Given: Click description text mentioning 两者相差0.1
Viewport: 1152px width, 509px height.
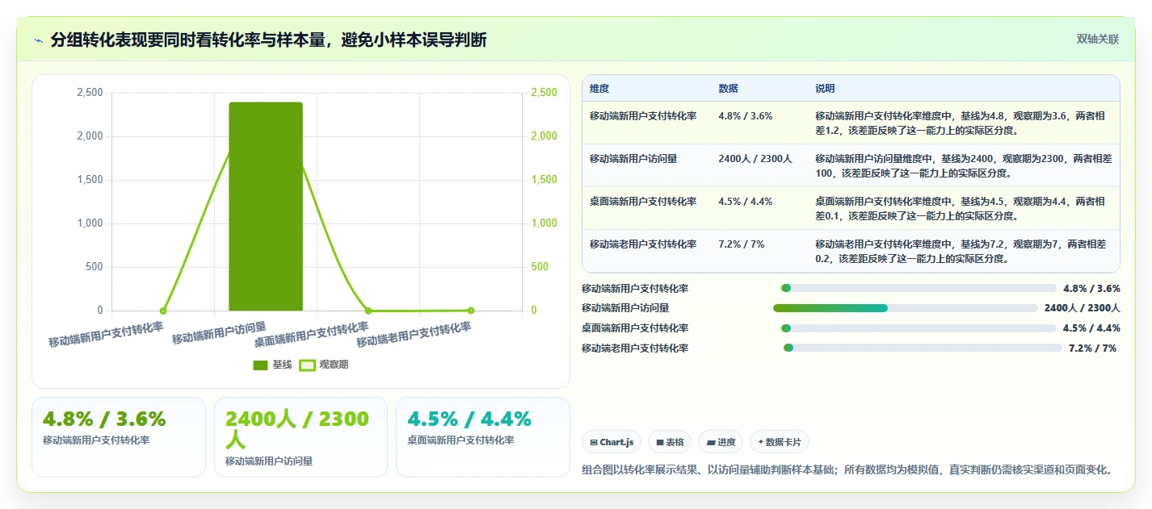Looking at the screenshot, I should (961, 208).
